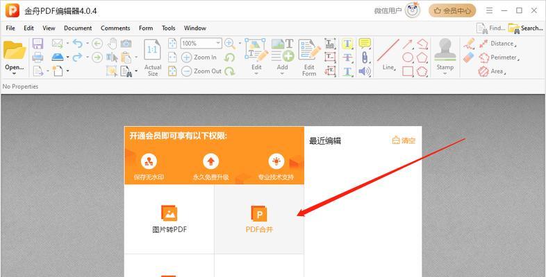Open the 图片转PDF tile
The image size is (546, 277).
[169, 219]
